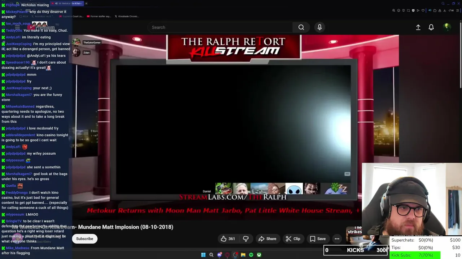
Task: Open Xbox app from the taskbar
Action: 259,255
